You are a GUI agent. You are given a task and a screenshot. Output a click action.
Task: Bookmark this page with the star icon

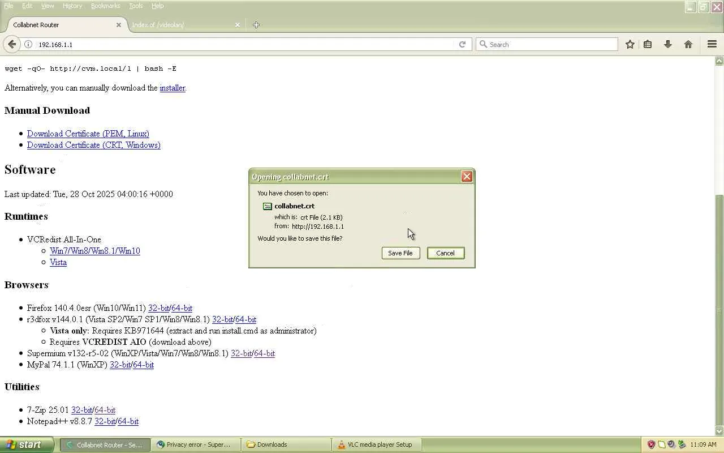tap(630, 44)
